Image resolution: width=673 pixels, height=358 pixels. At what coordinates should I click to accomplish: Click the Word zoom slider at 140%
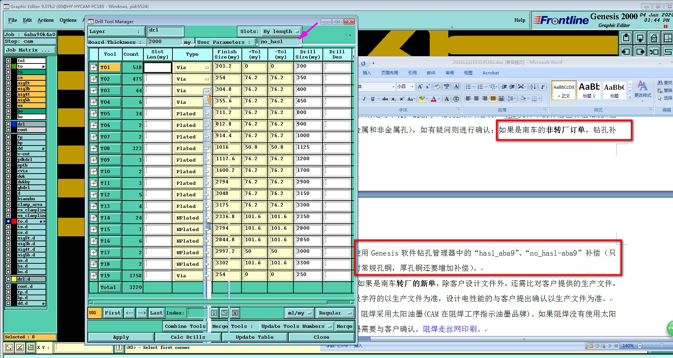661,346
